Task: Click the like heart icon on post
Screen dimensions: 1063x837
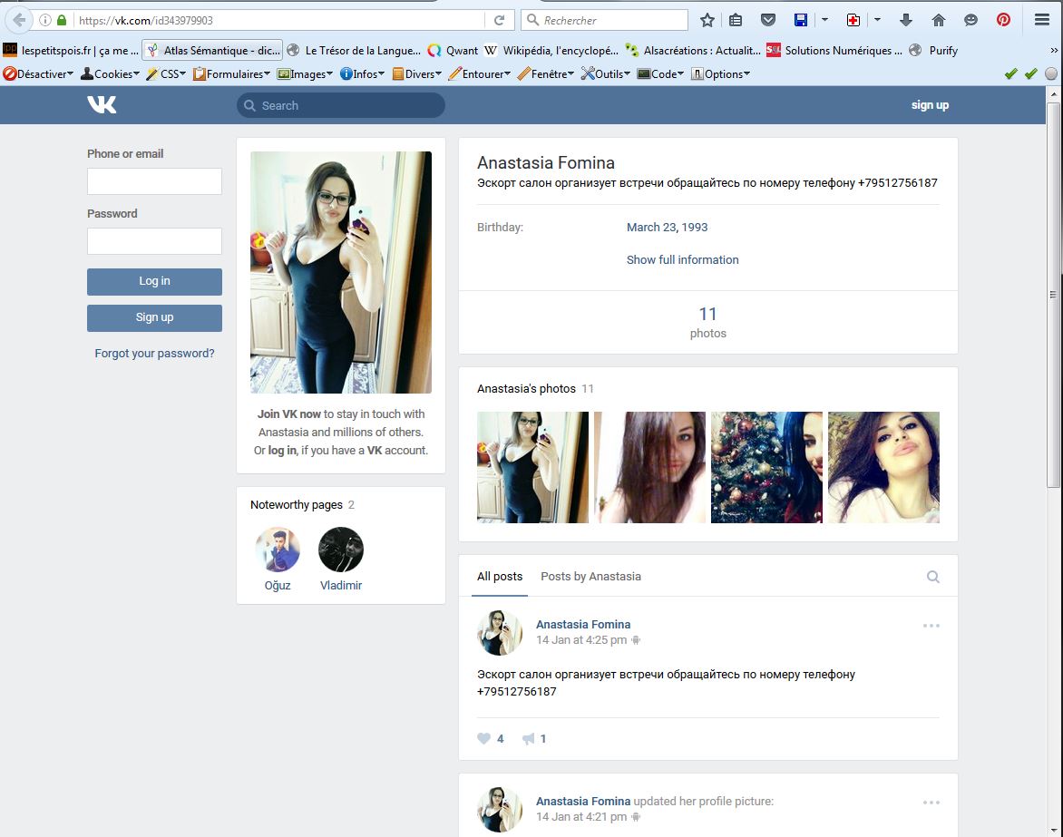Action: (483, 739)
